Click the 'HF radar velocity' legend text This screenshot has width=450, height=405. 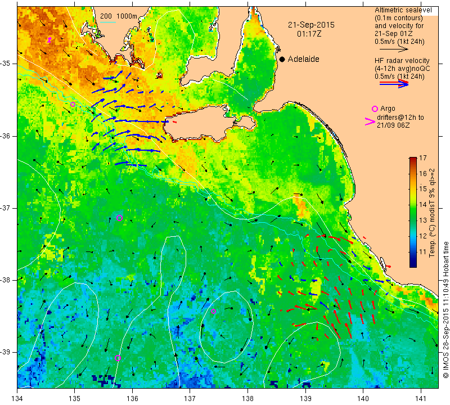(x=402, y=61)
